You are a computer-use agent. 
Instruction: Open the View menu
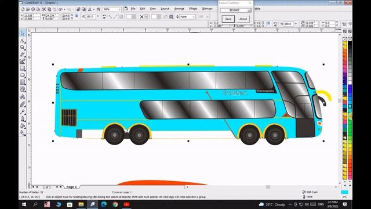coord(153,9)
